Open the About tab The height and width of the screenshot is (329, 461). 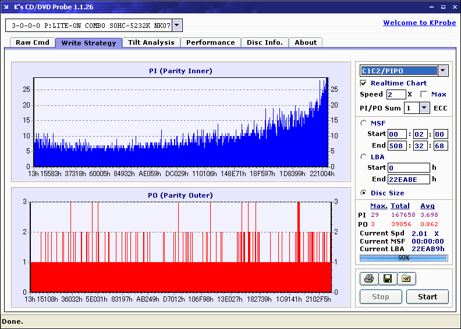click(x=306, y=42)
